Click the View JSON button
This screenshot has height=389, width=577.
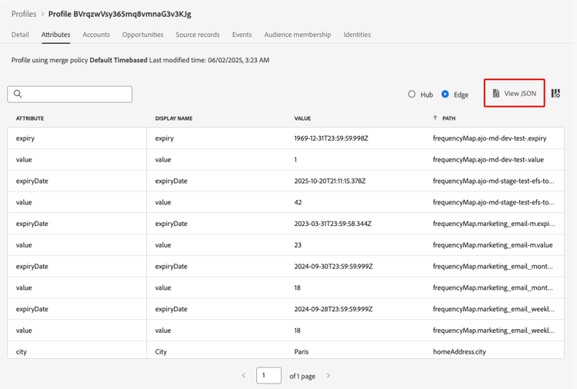coord(515,94)
